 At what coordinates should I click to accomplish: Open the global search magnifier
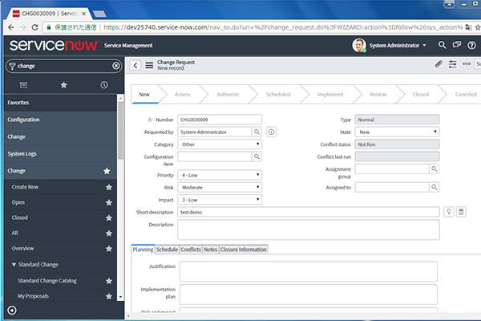442,45
